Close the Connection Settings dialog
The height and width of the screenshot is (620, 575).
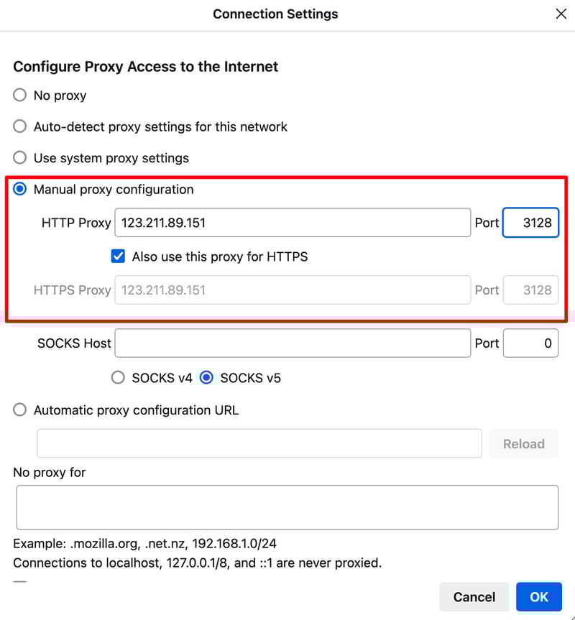(561, 14)
